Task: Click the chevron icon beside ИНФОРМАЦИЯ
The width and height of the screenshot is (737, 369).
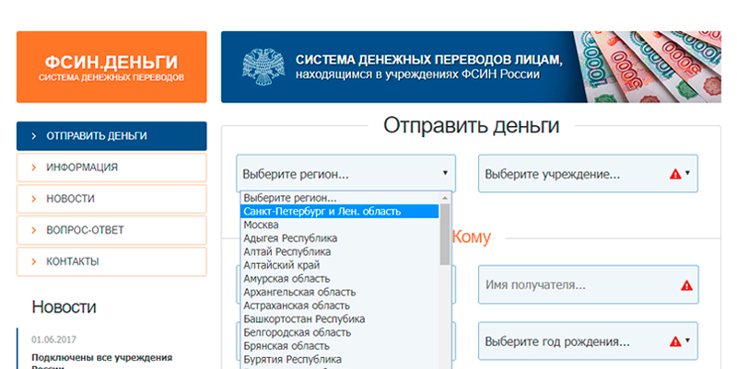Action: [34, 167]
